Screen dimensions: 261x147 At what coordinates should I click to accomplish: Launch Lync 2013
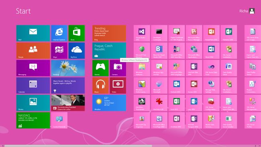coord(194,103)
